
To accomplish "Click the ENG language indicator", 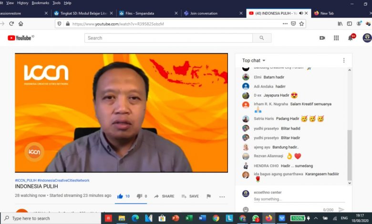I will pos(344,218).
